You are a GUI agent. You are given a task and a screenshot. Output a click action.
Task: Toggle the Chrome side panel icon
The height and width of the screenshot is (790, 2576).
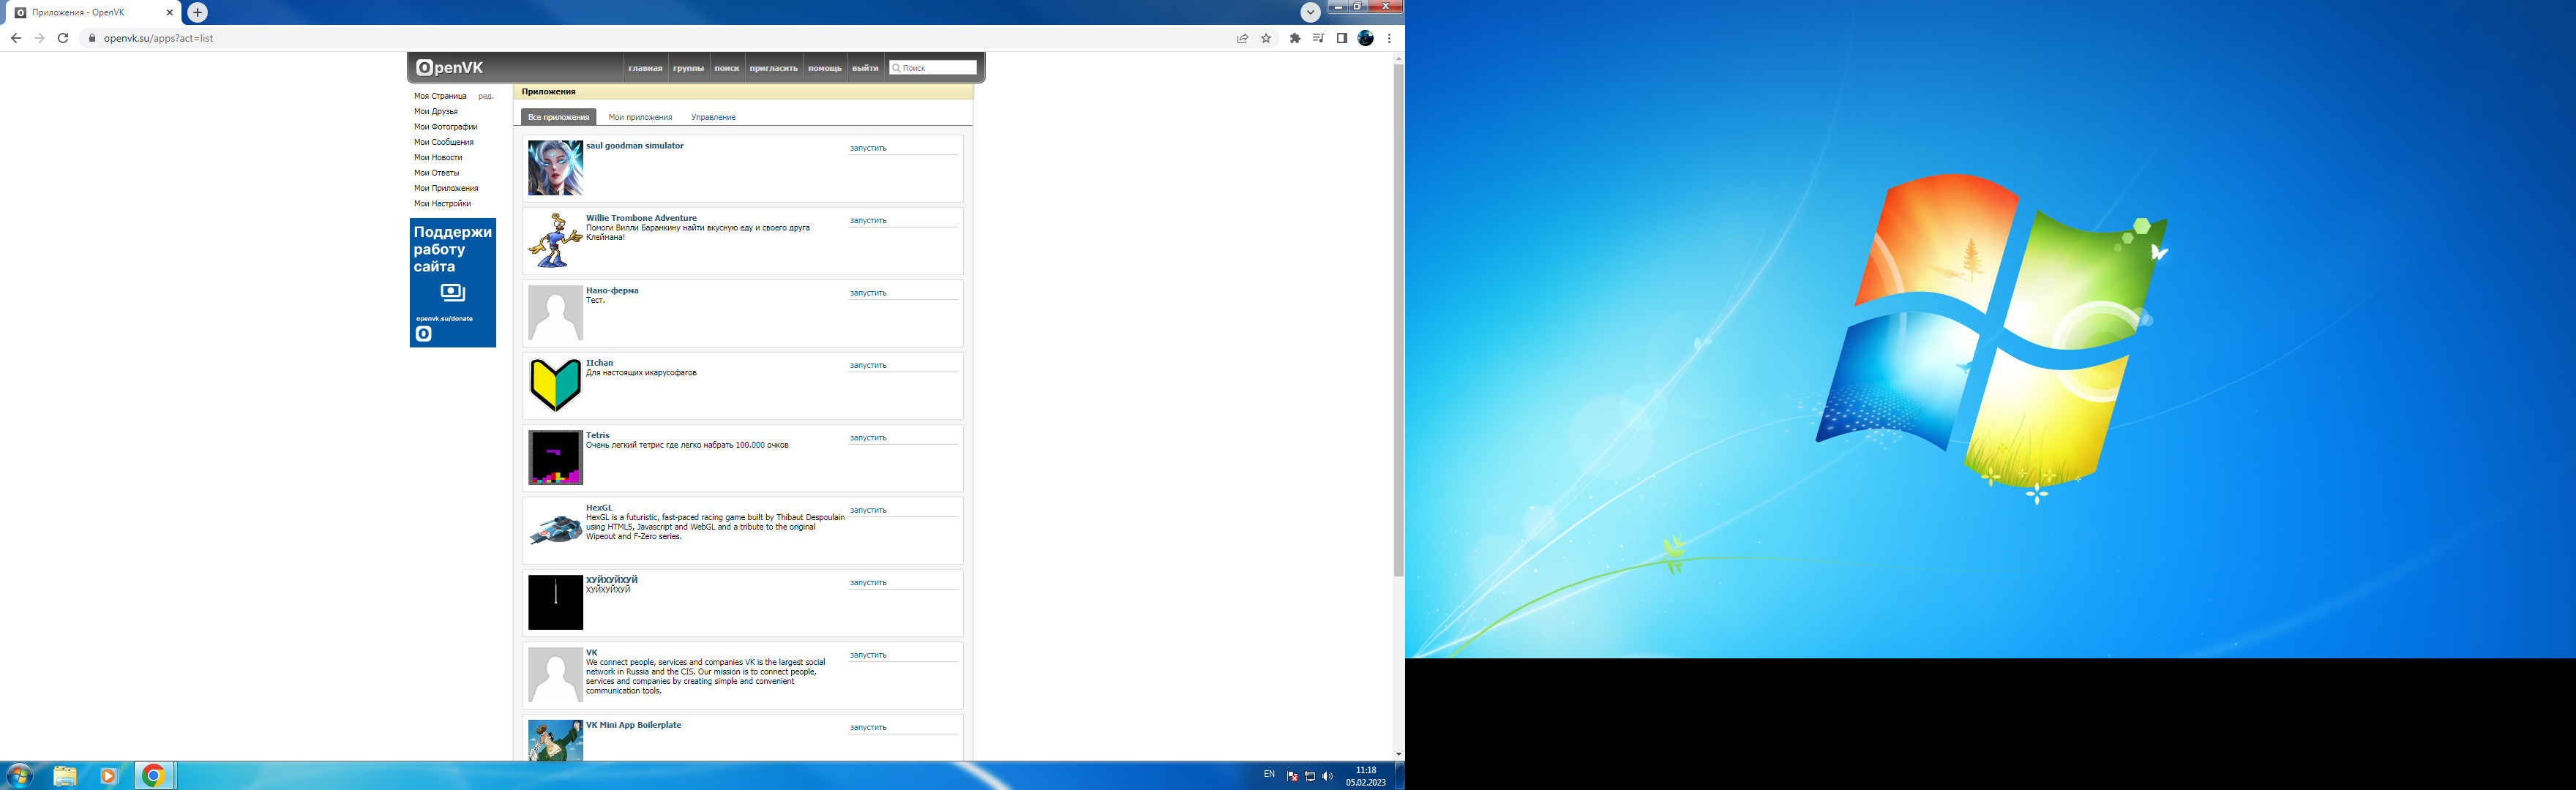tap(1342, 38)
